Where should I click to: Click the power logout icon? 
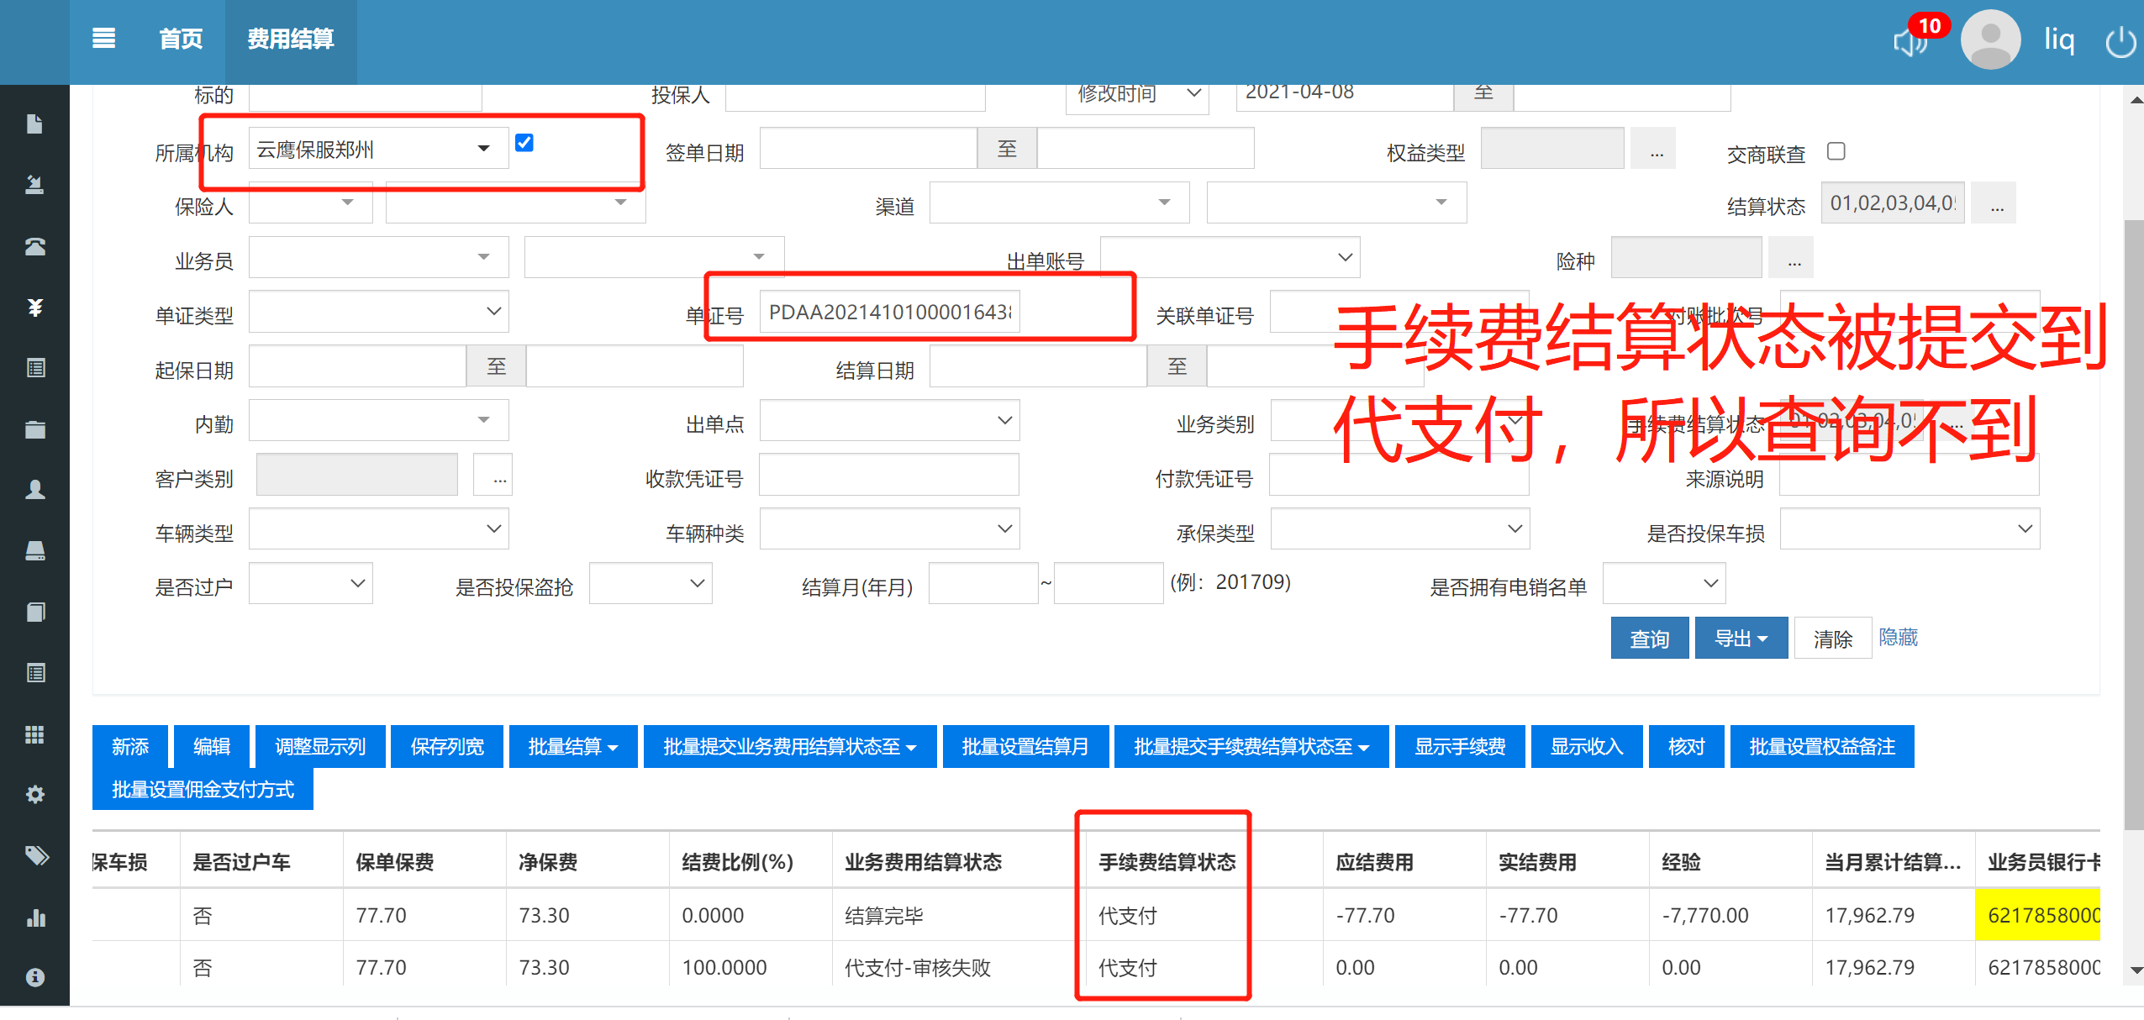point(2120,42)
